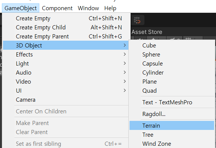Open the Component menu
This screenshot has height=148, width=216.
[x=57, y=8]
